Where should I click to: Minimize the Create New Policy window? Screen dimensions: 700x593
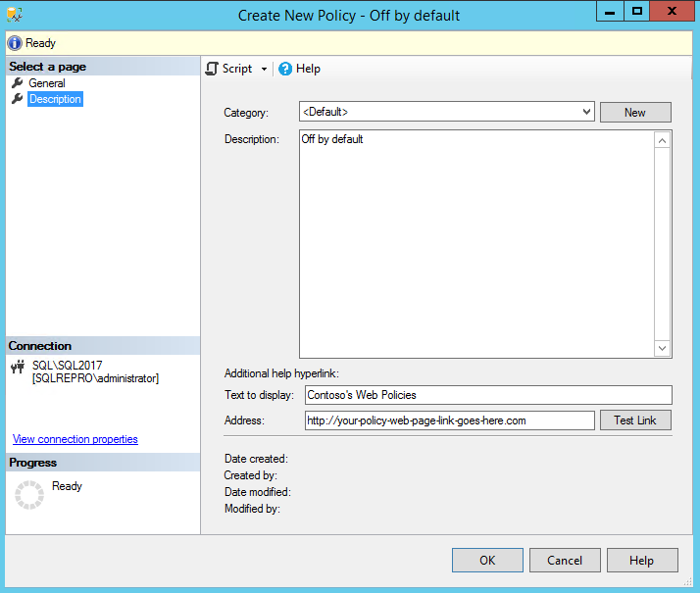pos(610,11)
